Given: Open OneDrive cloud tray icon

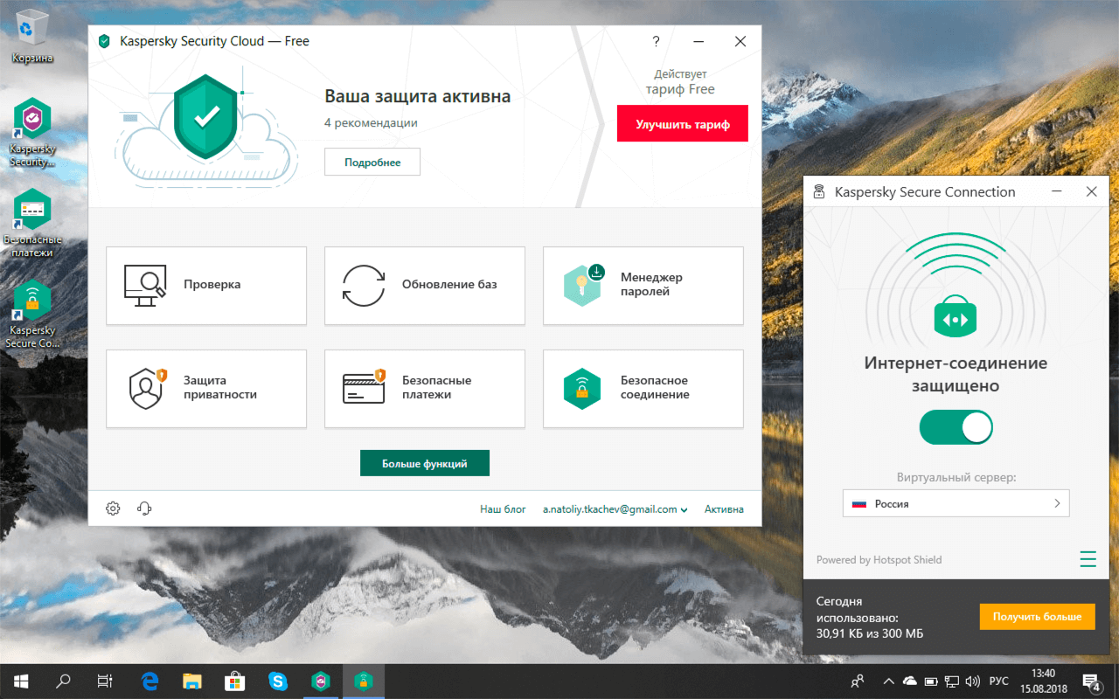Looking at the screenshot, I should pos(909,681).
